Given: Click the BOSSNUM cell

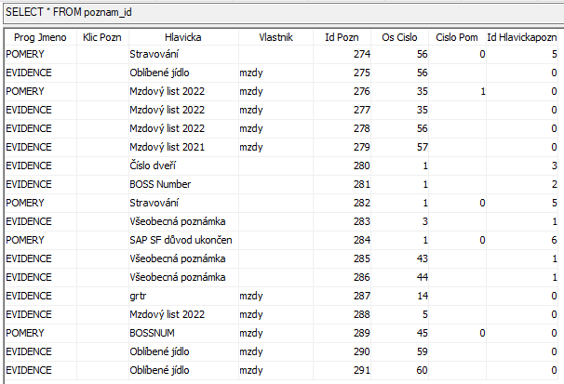Looking at the screenshot, I should pos(183,334).
